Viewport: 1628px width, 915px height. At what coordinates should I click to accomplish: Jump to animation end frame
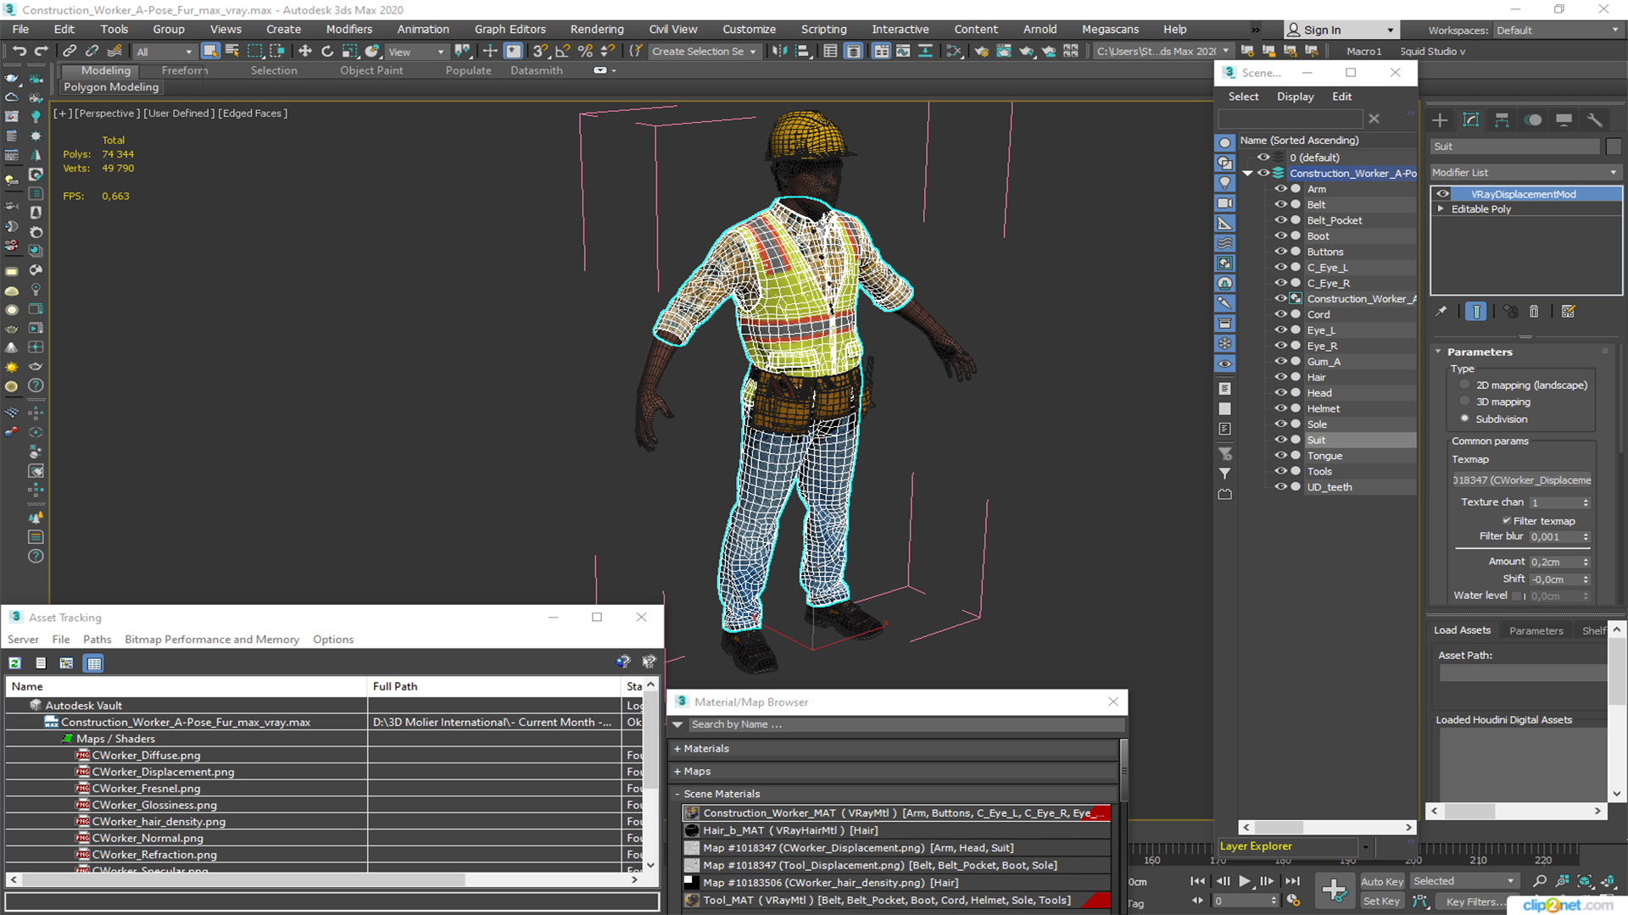1292,881
